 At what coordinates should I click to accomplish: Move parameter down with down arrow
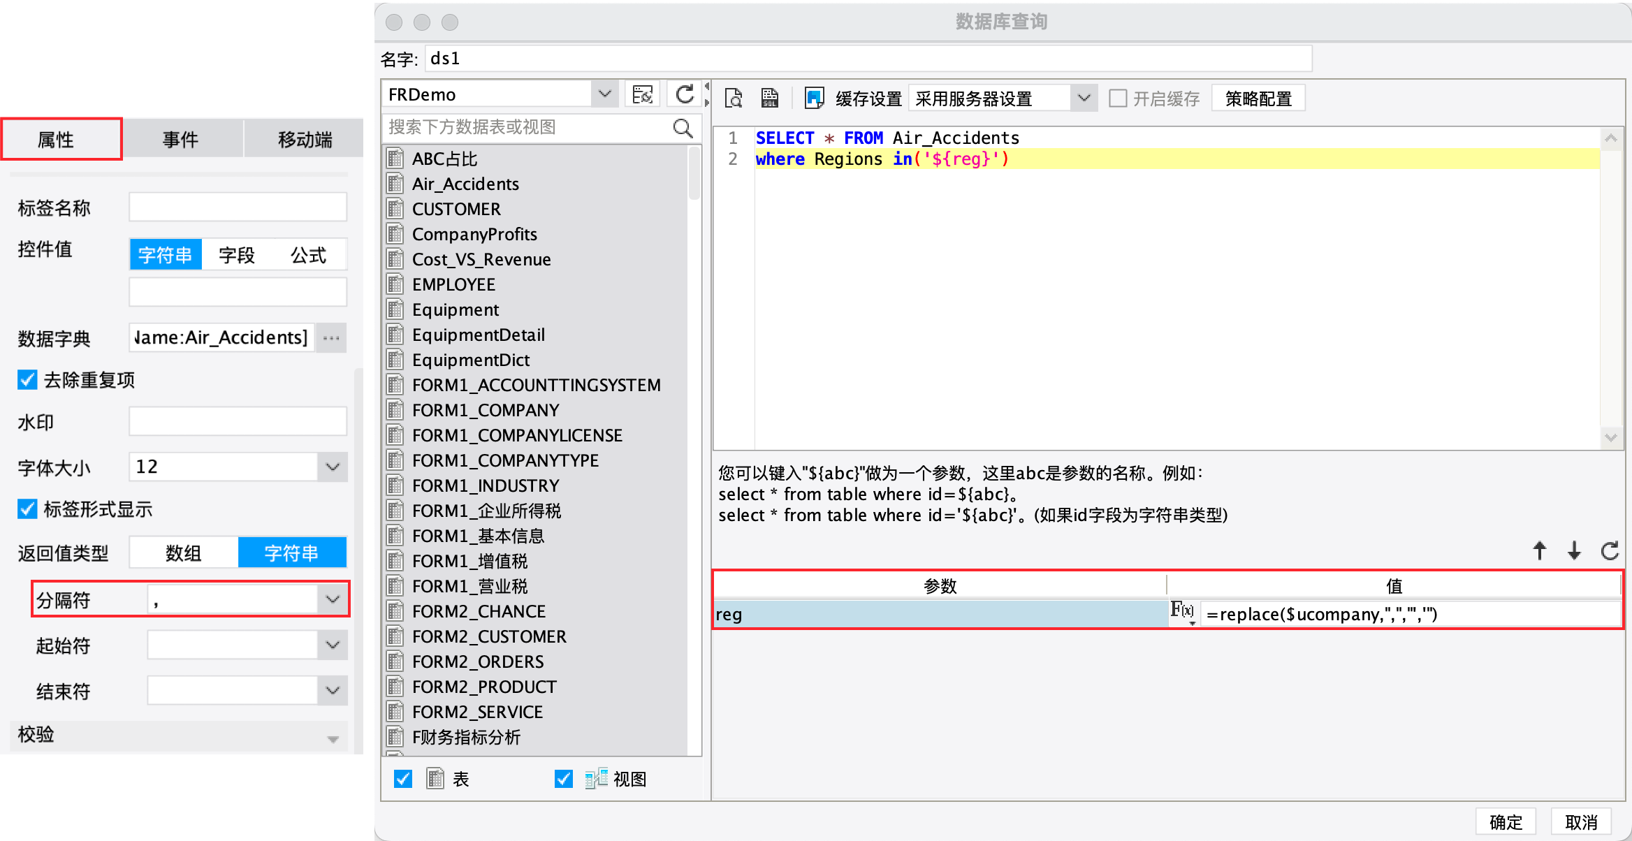1574,551
